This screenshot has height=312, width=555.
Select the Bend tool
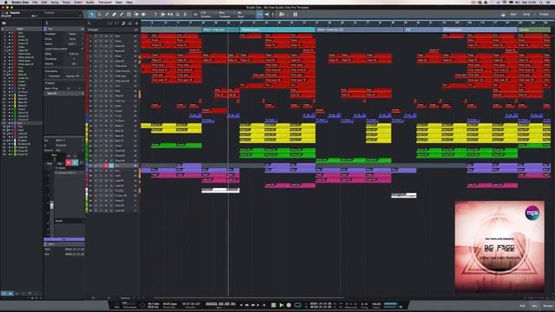[x=136, y=15]
